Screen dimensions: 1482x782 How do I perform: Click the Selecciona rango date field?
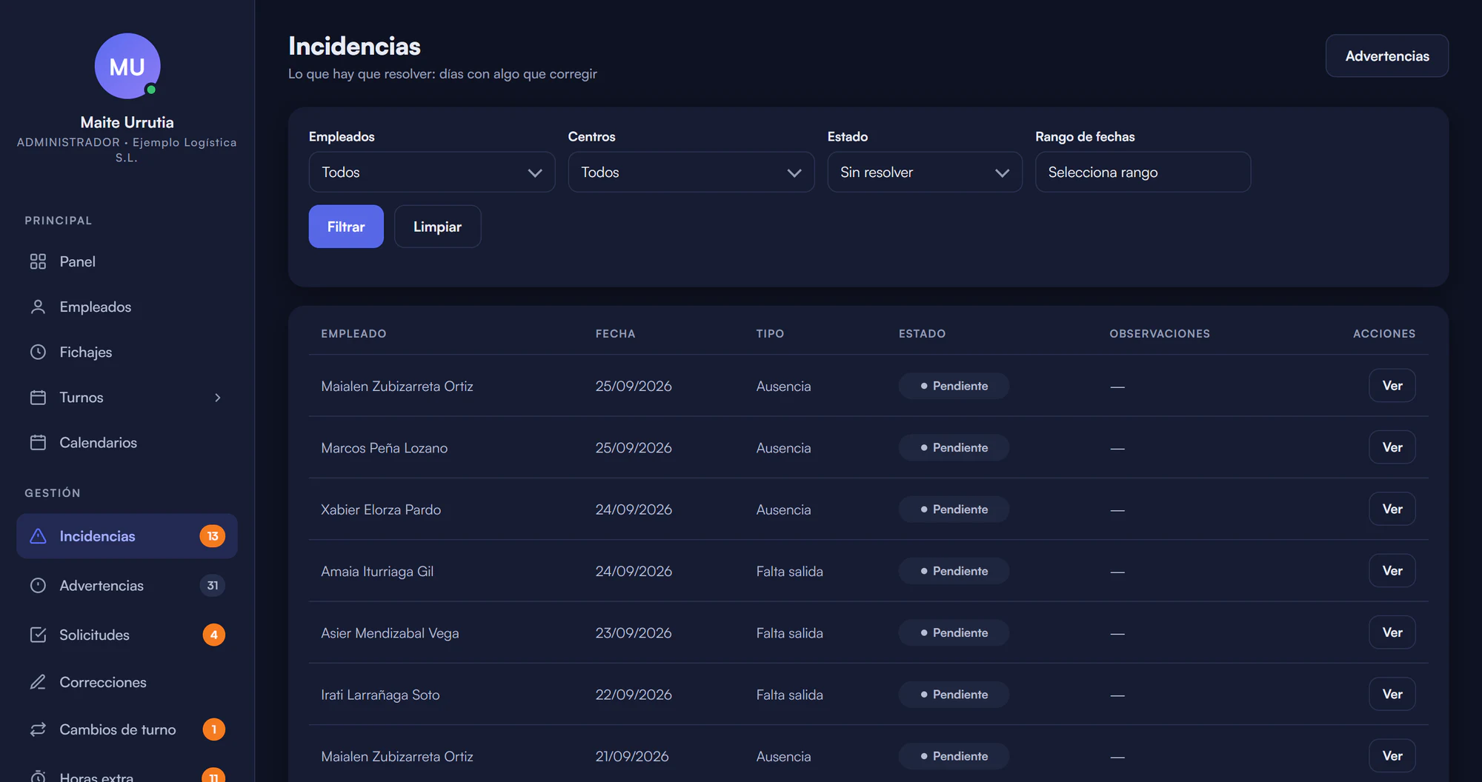click(x=1143, y=172)
